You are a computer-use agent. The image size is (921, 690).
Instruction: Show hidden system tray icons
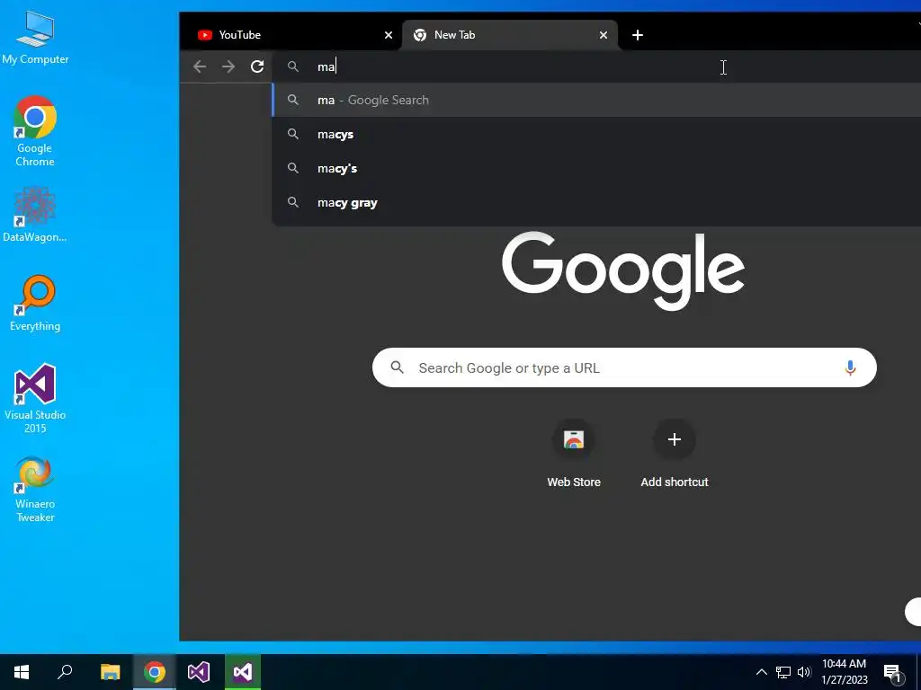pyautogui.click(x=761, y=672)
